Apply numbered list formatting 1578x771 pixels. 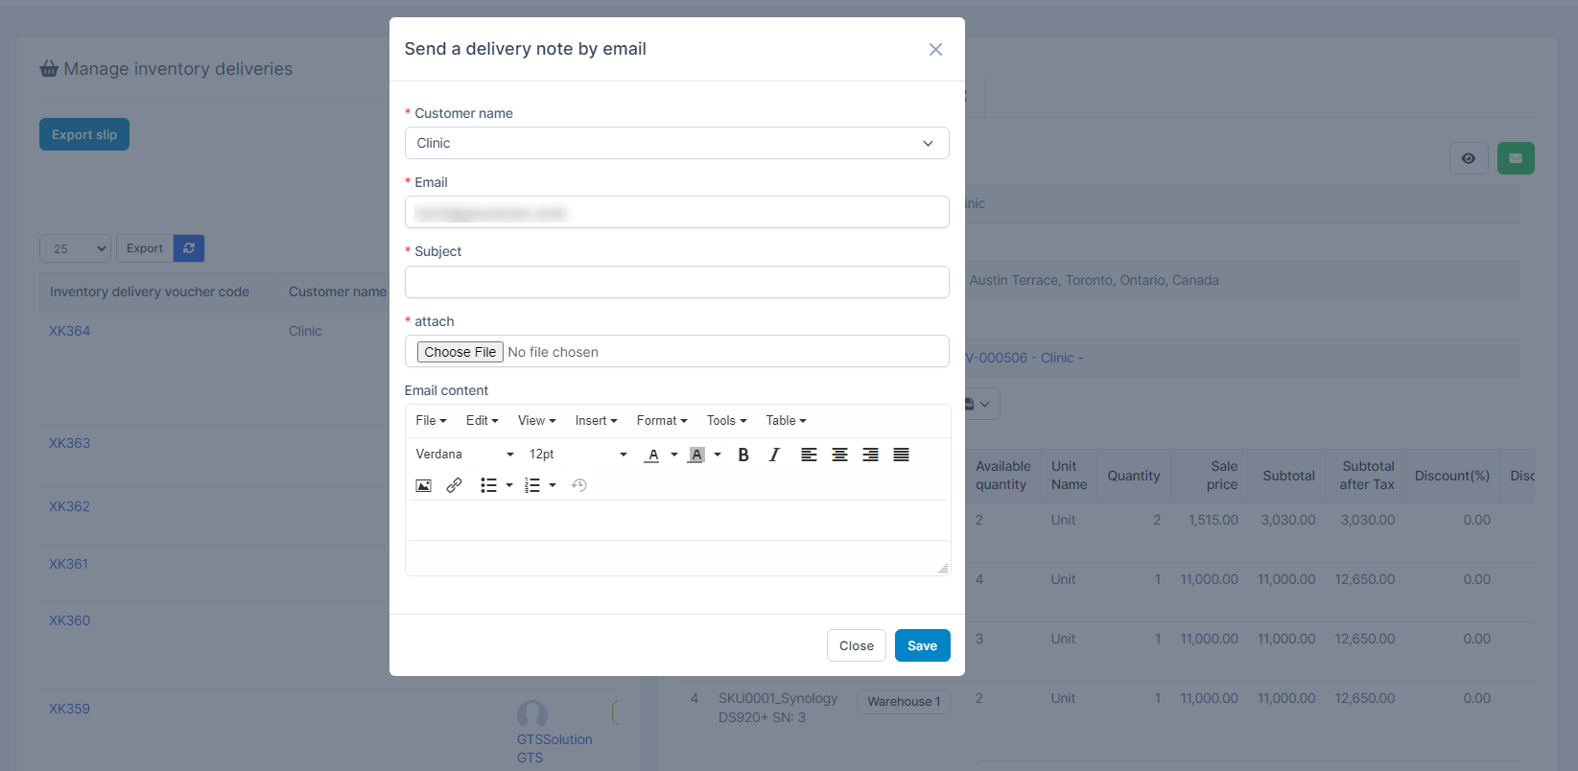click(532, 485)
